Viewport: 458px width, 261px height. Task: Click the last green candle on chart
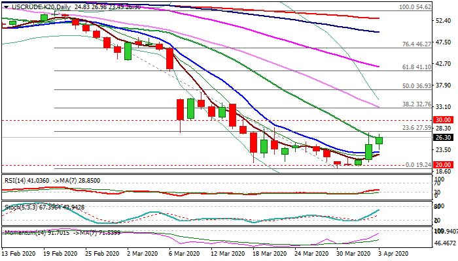379,140
